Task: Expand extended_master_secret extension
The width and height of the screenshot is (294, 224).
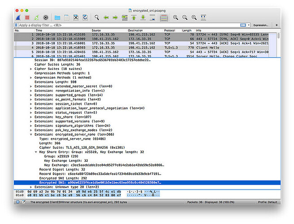Action: coord(31,86)
